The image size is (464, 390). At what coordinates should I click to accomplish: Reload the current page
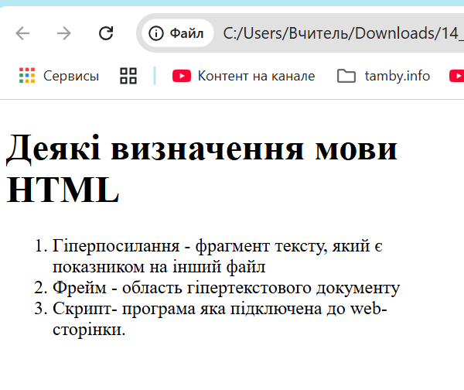106,33
